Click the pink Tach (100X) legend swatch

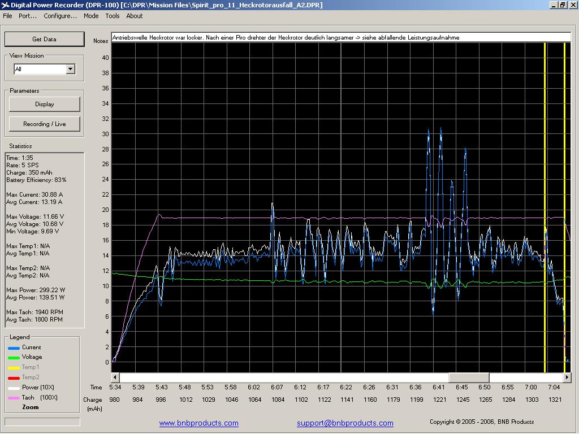pyautogui.click(x=14, y=398)
